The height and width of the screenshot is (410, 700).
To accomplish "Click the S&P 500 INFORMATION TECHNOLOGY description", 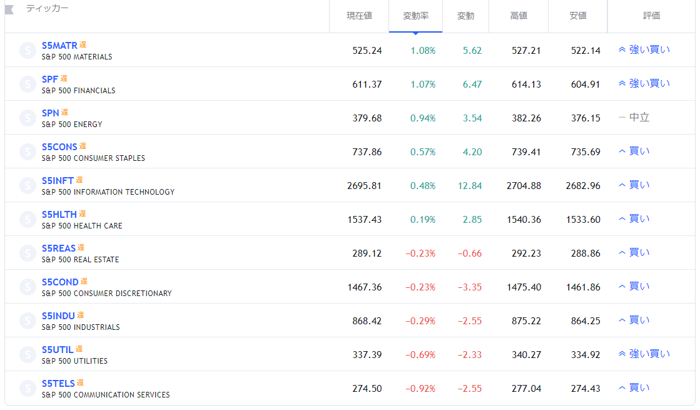I will 108,192.
